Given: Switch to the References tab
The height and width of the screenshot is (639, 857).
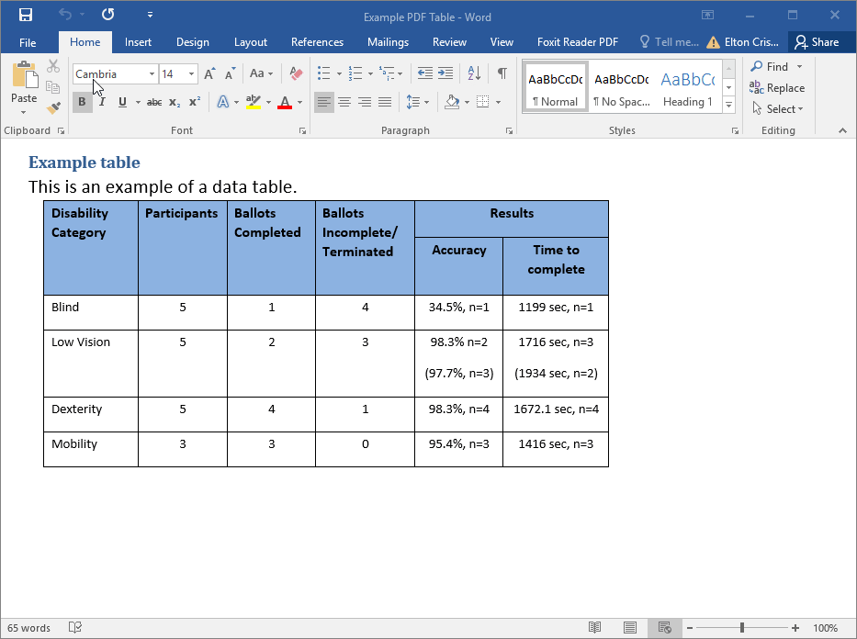Looking at the screenshot, I should click(317, 42).
